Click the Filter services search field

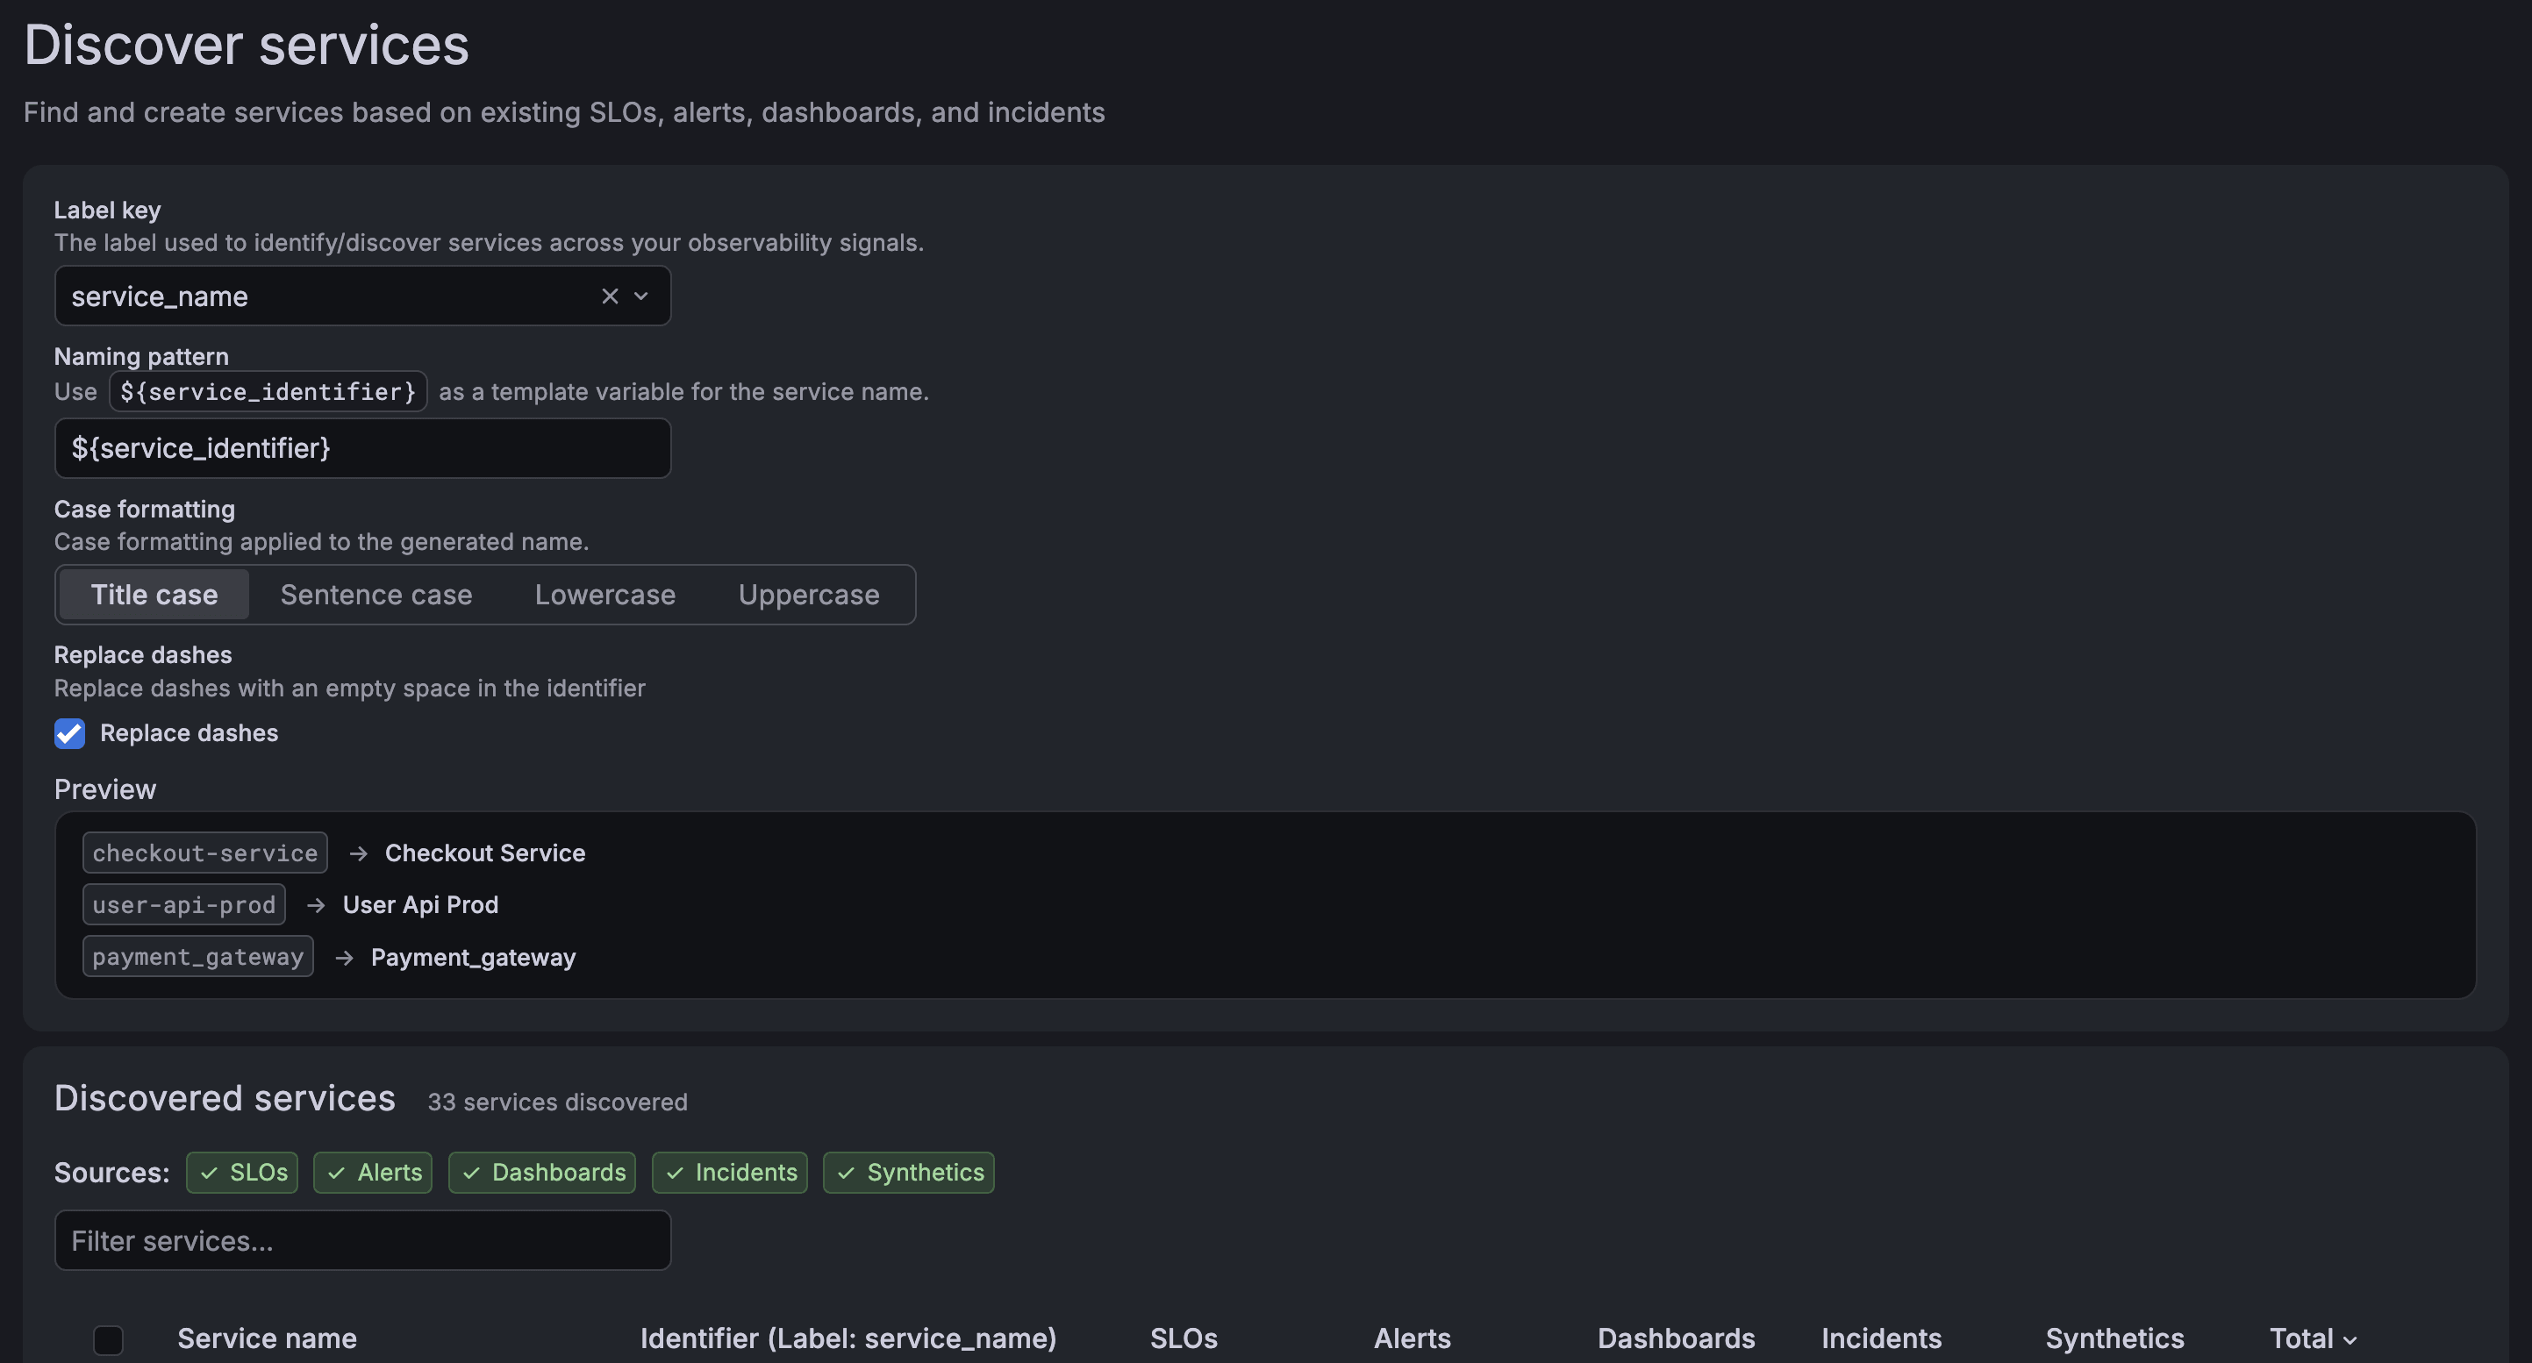362,1240
